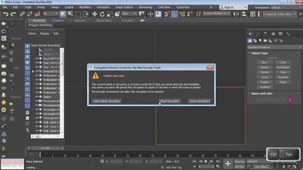The image size is (303, 170).
Task: Switch to the Freeform ribbon tab
Action: [58, 20]
